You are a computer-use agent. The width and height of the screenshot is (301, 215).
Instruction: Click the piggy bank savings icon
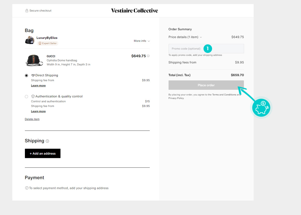[261, 107]
